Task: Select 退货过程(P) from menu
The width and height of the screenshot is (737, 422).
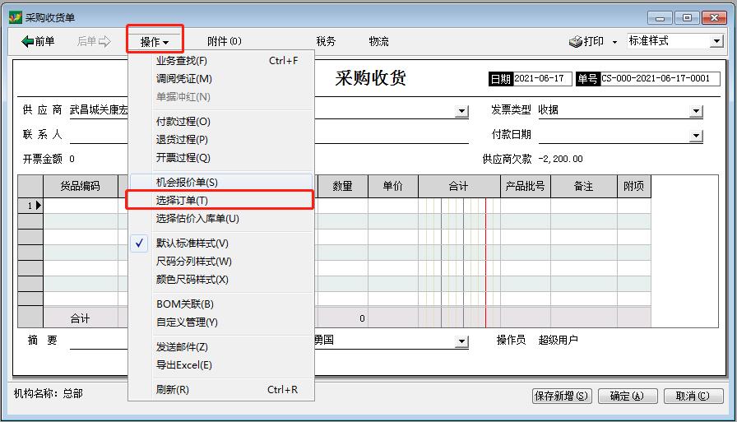Action: point(221,140)
